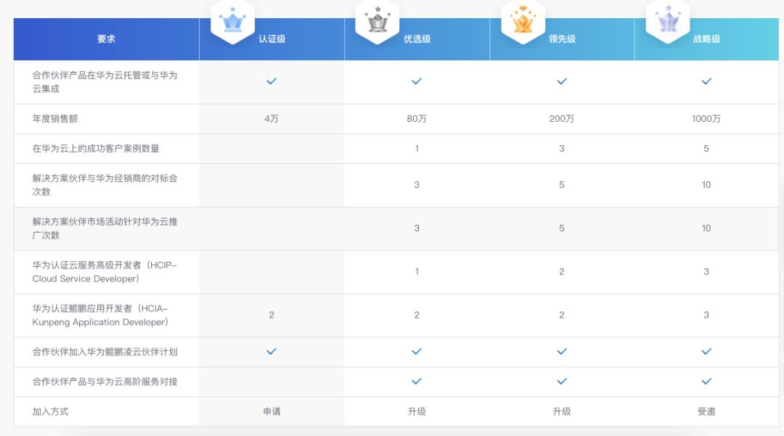This screenshot has height=436, width=784.
Task: Click 优选级 value 1 in 成功客户案例数量 row
Action: pyautogui.click(x=417, y=149)
